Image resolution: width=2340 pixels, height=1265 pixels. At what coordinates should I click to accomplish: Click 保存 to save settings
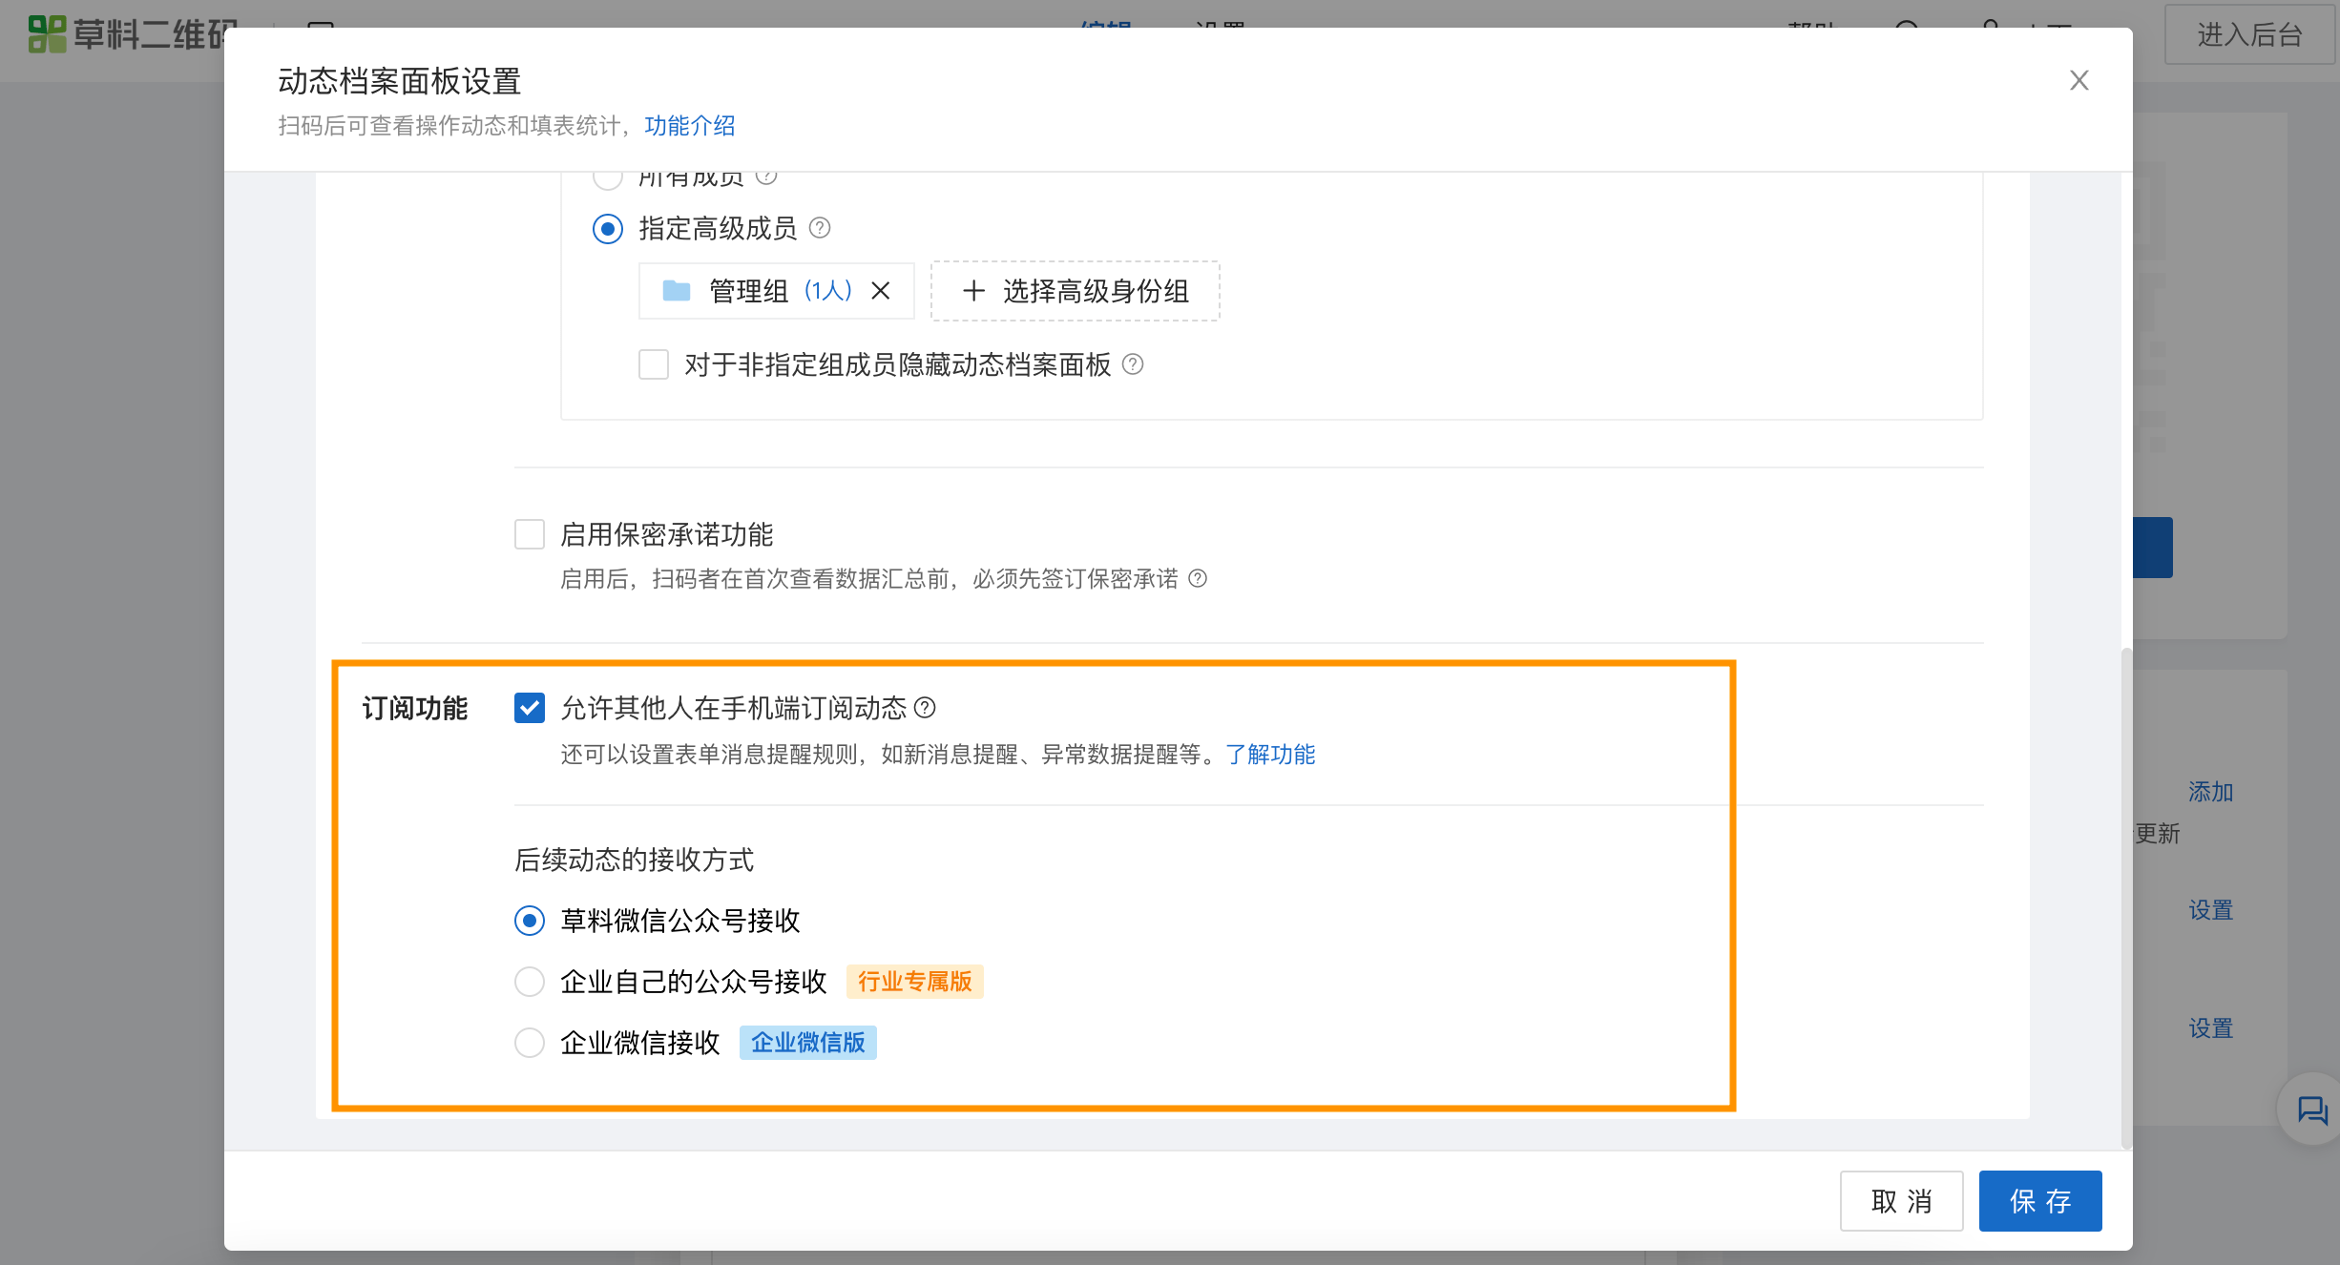[2040, 1201]
